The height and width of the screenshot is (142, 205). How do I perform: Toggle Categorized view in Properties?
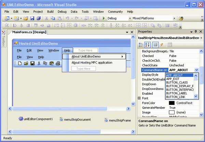tap(141, 45)
